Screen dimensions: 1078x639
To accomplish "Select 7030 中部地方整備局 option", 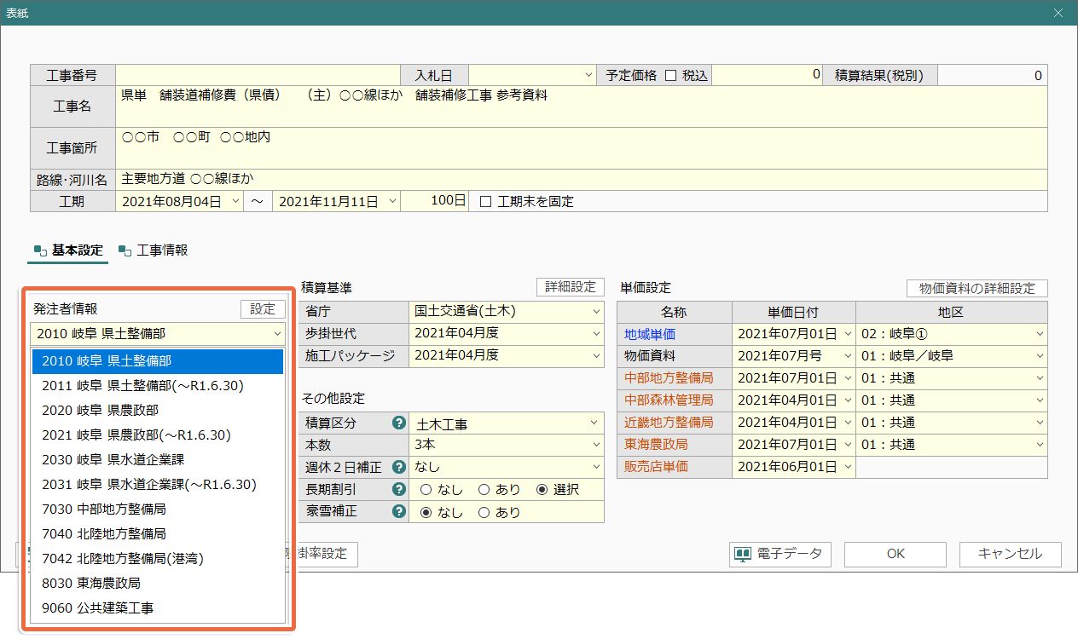I will coord(158,509).
